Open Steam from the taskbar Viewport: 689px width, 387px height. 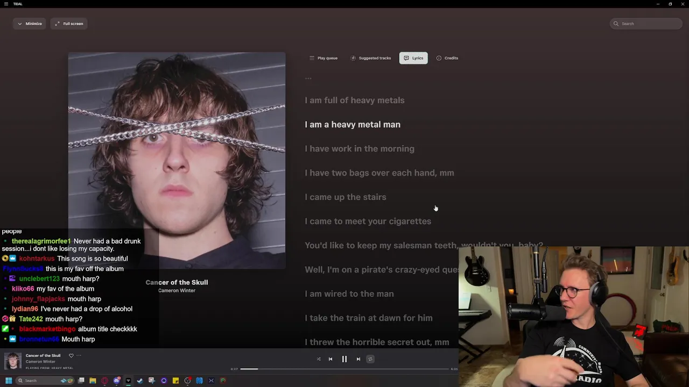[140, 381]
